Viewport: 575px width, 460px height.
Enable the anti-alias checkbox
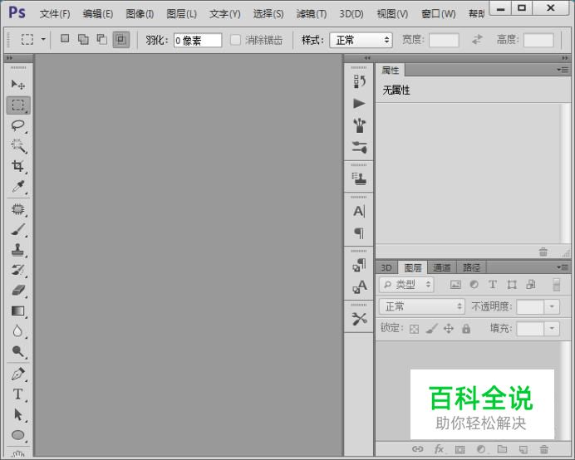235,40
